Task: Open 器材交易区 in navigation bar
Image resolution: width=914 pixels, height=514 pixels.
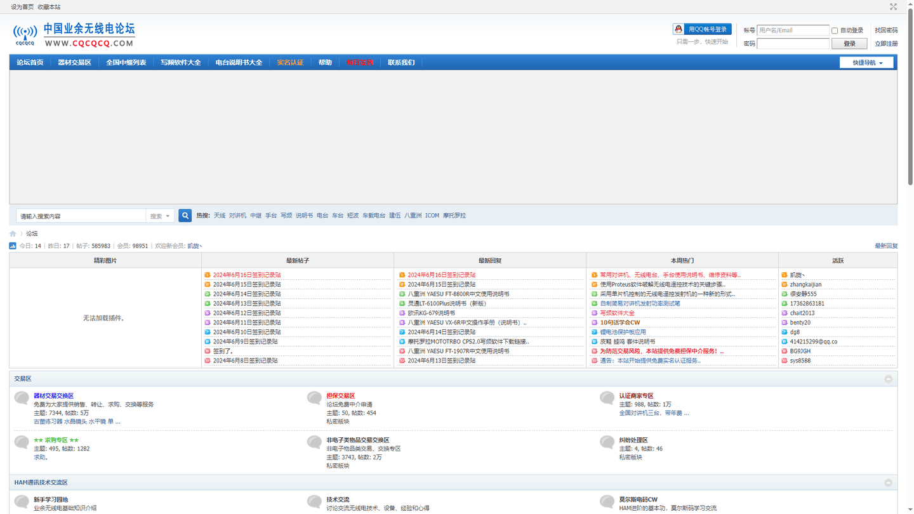Action: [x=74, y=63]
